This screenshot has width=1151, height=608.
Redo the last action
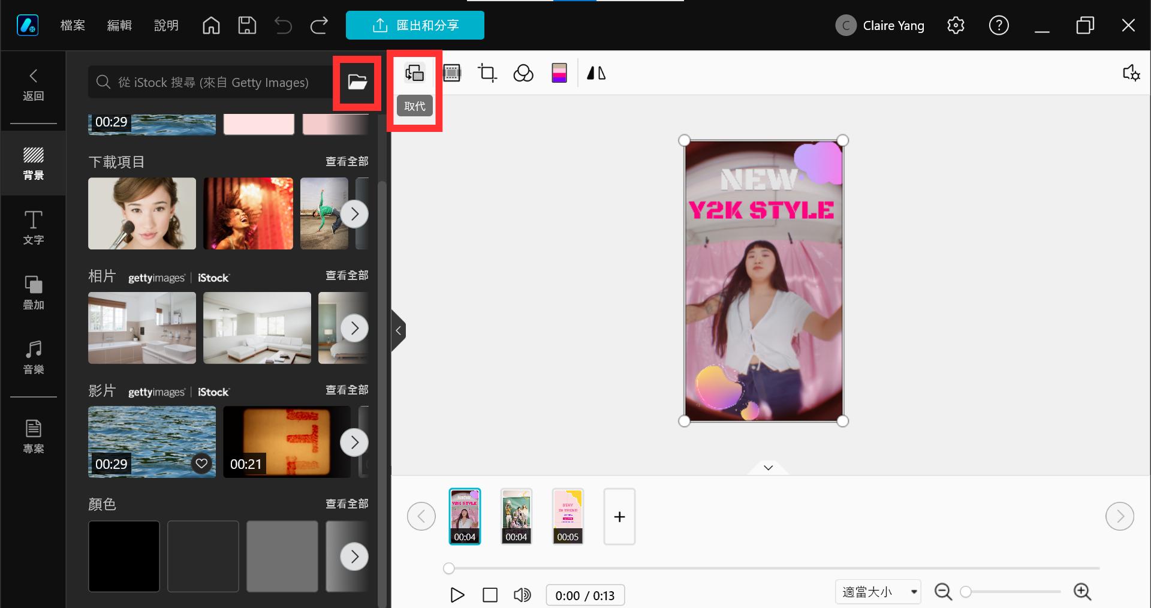[x=319, y=25]
